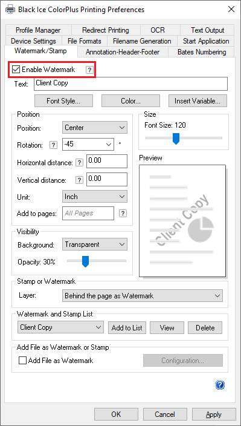
Task: Click the Cancel button
Action: pyautogui.click(x=165, y=415)
